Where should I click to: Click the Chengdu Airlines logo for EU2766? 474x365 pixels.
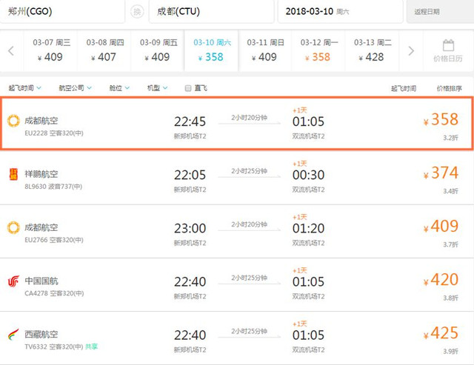(13, 227)
